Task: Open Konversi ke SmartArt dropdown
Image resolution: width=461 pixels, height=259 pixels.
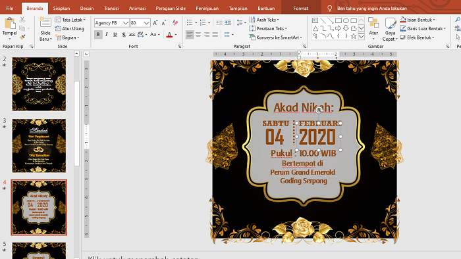Action: pos(275,37)
